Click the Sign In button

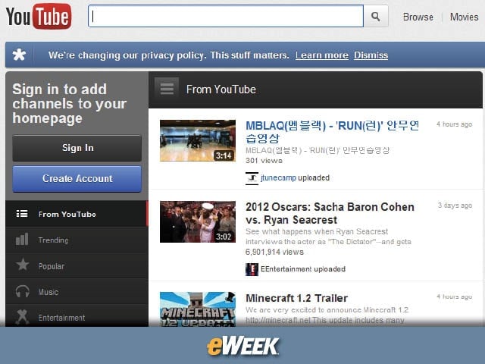tap(77, 148)
